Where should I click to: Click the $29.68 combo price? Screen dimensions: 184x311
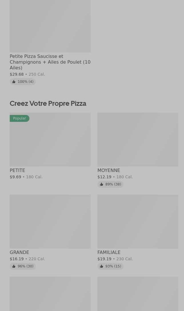(x=17, y=74)
